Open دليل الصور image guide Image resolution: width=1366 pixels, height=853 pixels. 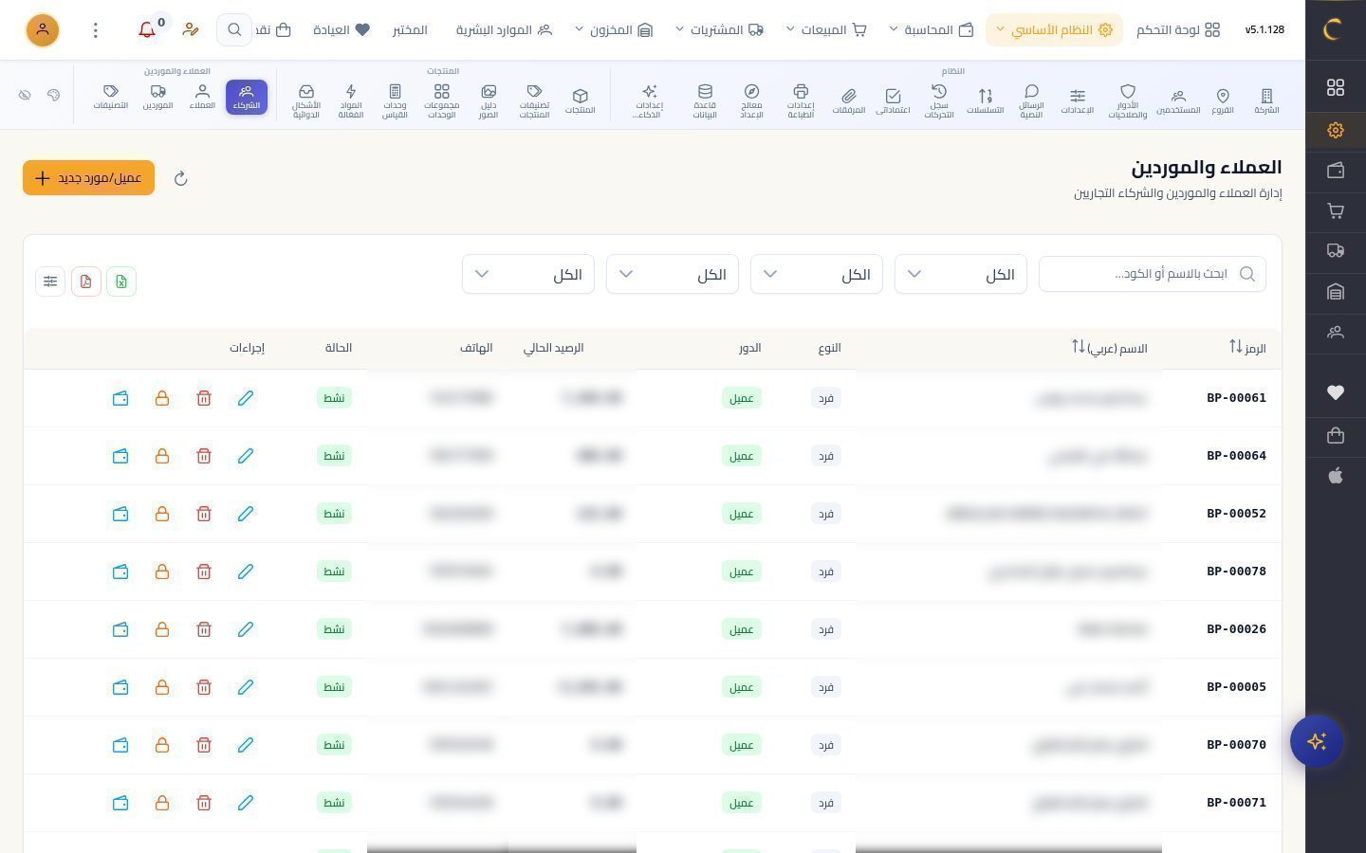[x=489, y=100]
